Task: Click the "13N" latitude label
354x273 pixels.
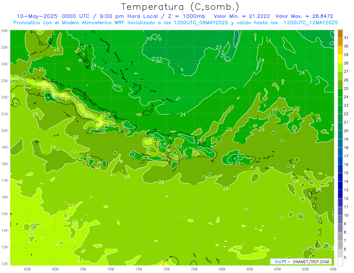Action: [x=4, y=247]
